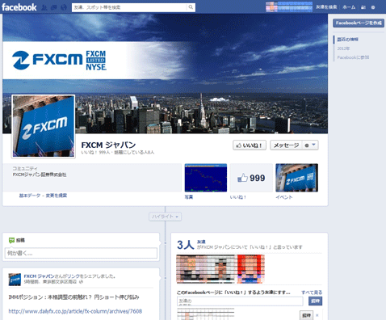Image resolution: width=386 pixels, height=320 pixels.
Task: Click the gray Invite button beside friend row
Action: tap(306, 315)
